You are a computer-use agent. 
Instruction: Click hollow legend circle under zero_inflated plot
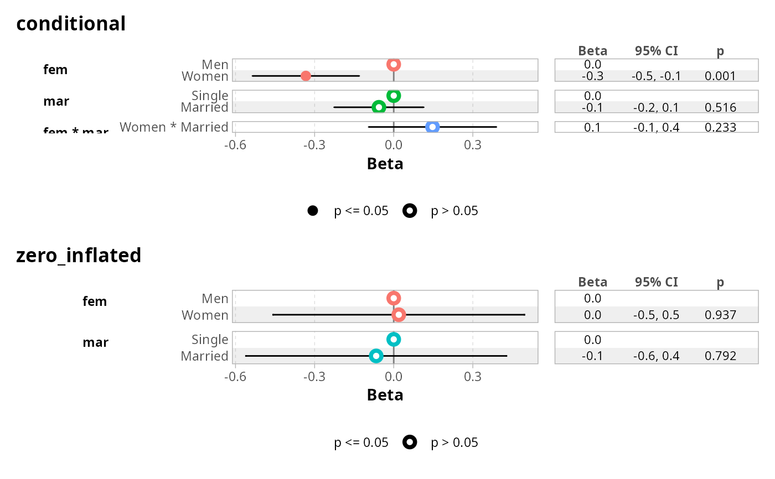pos(410,442)
